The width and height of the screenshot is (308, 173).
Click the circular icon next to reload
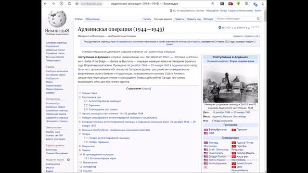pos(62,3)
